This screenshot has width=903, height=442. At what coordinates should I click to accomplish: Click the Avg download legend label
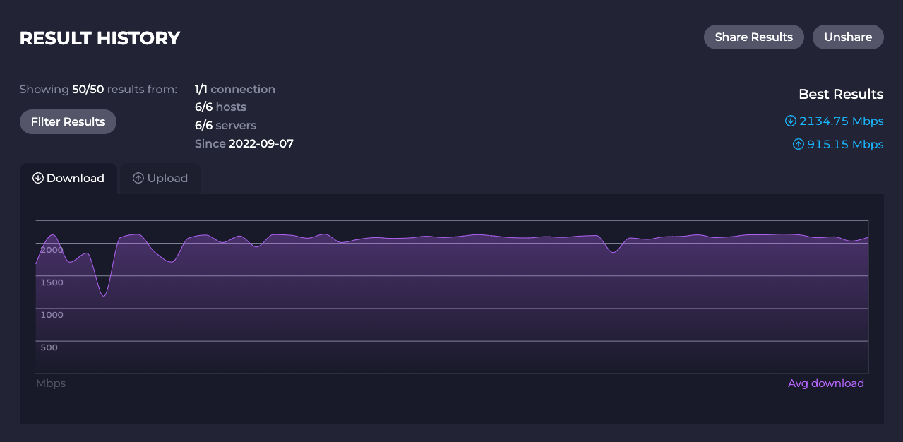pos(826,383)
